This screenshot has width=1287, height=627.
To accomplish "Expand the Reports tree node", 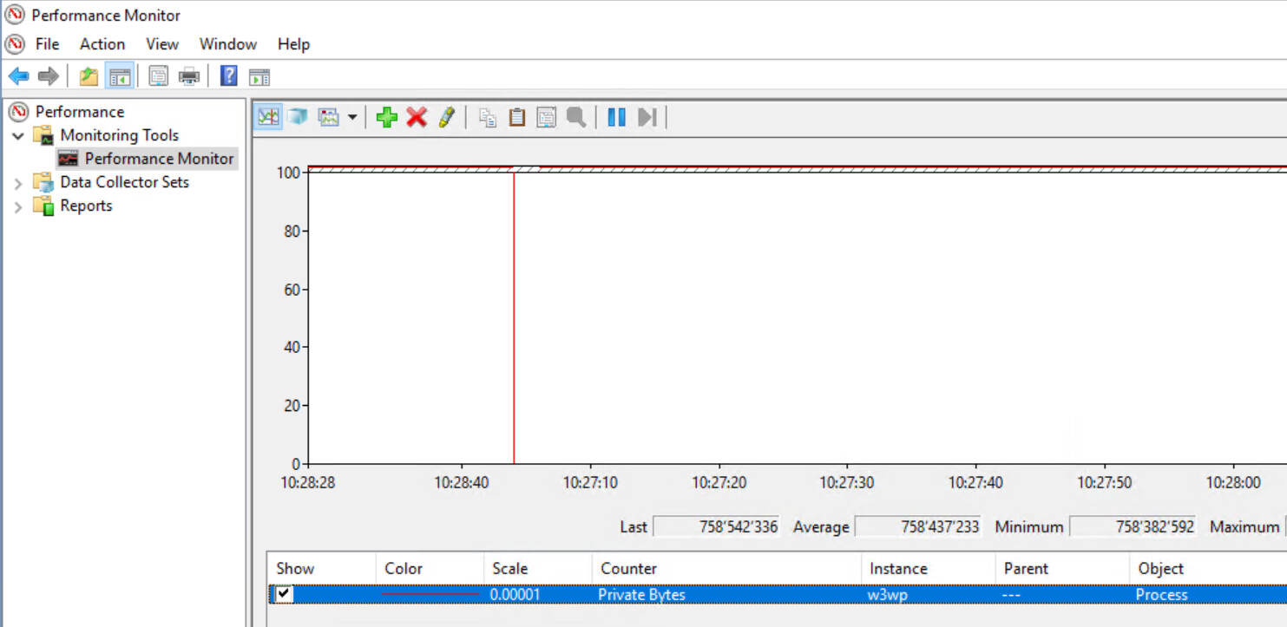I will 18,206.
